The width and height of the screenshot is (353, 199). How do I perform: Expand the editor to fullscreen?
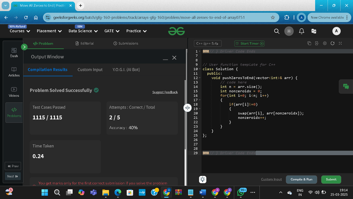[340, 43]
